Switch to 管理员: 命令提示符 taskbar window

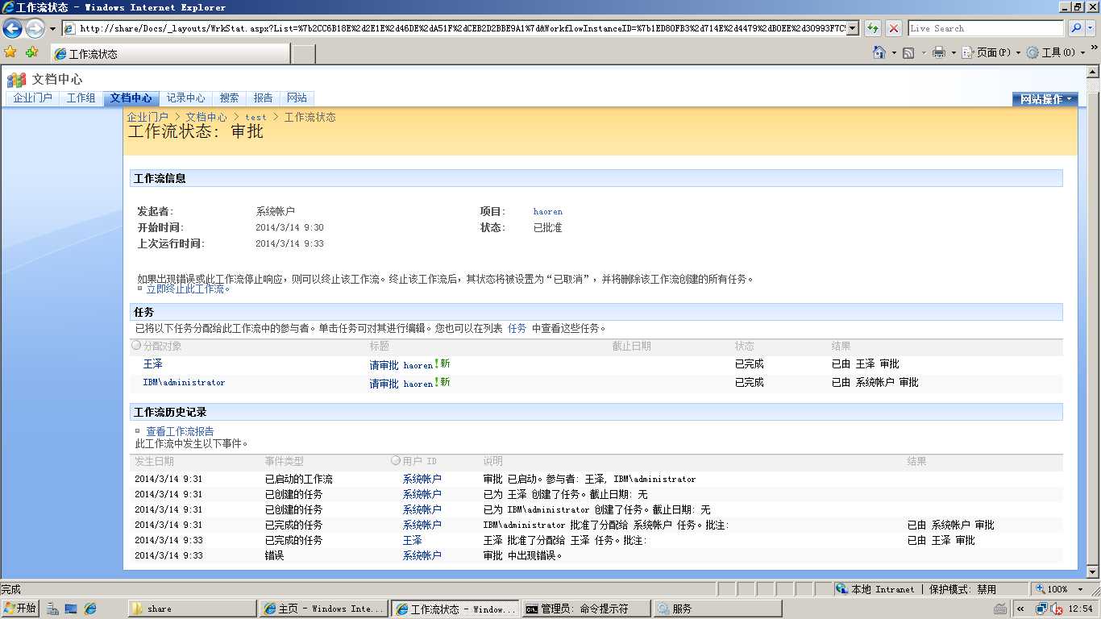(x=586, y=609)
